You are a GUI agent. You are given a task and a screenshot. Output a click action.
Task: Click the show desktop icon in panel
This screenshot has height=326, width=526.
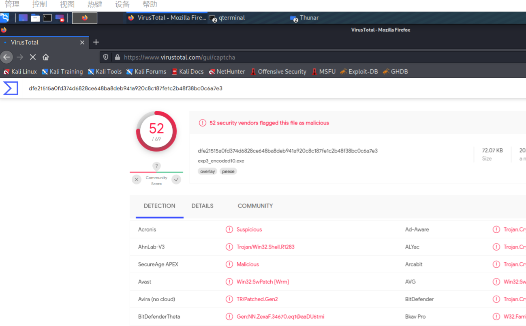tap(23, 18)
